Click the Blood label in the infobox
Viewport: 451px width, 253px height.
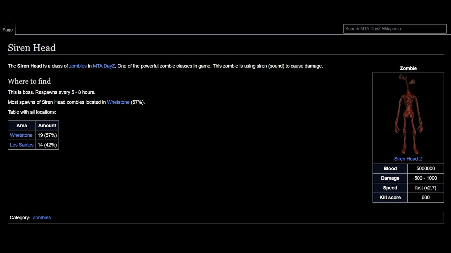click(390, 169)
